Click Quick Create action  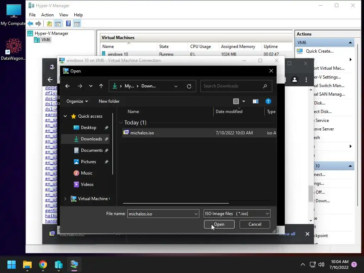click(x=320, y=51)
